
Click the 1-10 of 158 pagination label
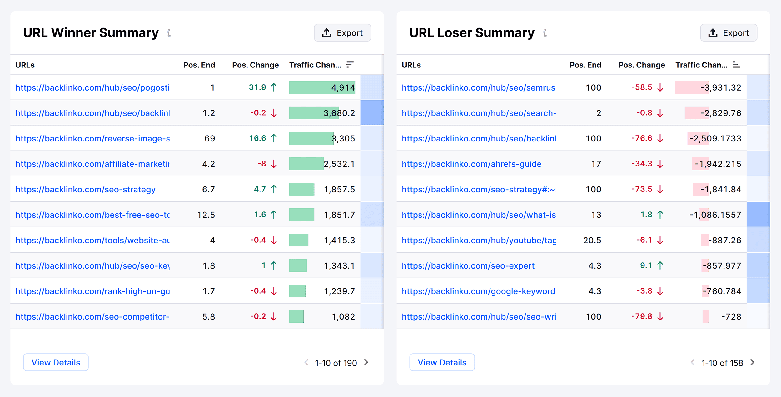tap(722, 363)
